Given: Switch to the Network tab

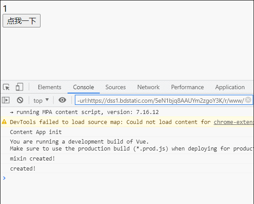Looking at the screenshot, I should 149,87.
